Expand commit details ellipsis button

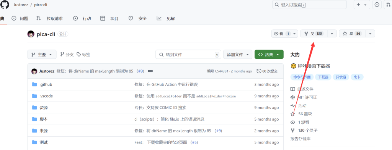click(150, 71)
